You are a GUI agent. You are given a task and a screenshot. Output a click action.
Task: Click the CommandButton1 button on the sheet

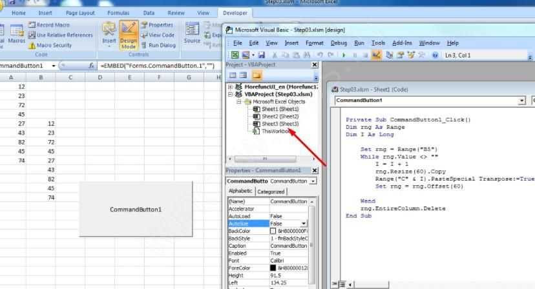pos(136,209)
